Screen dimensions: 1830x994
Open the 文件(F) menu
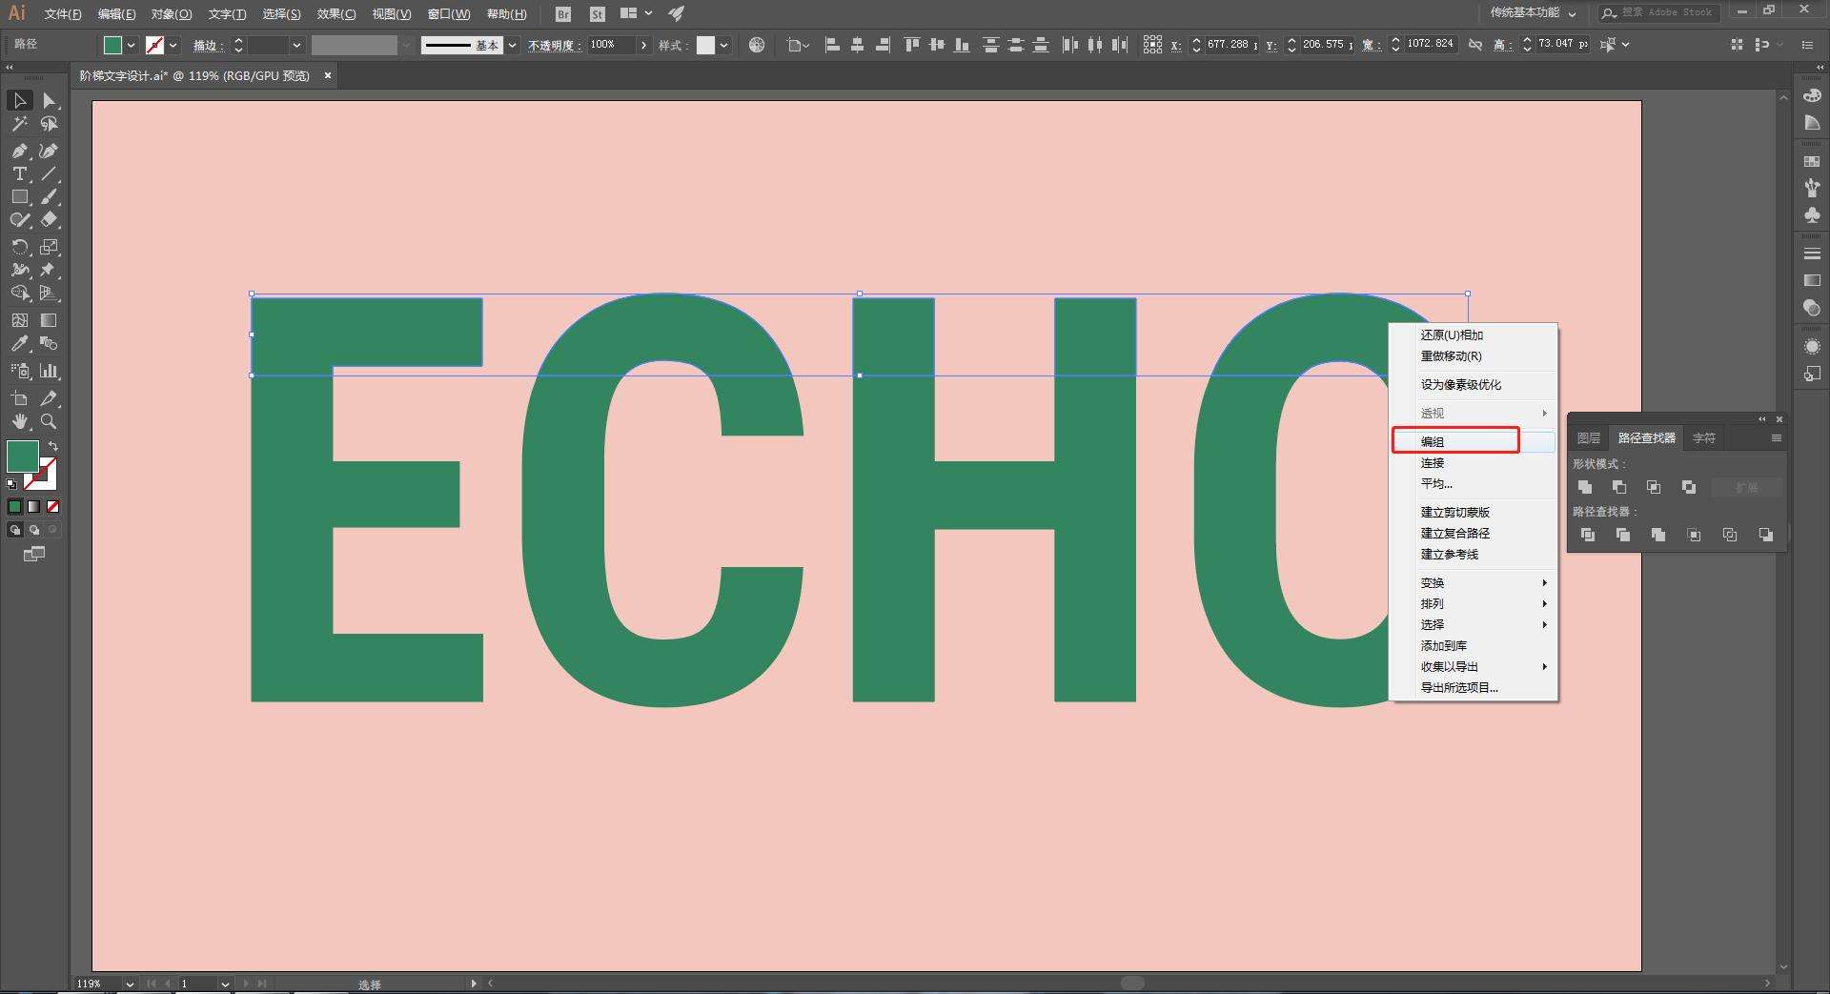pos(63,14)
